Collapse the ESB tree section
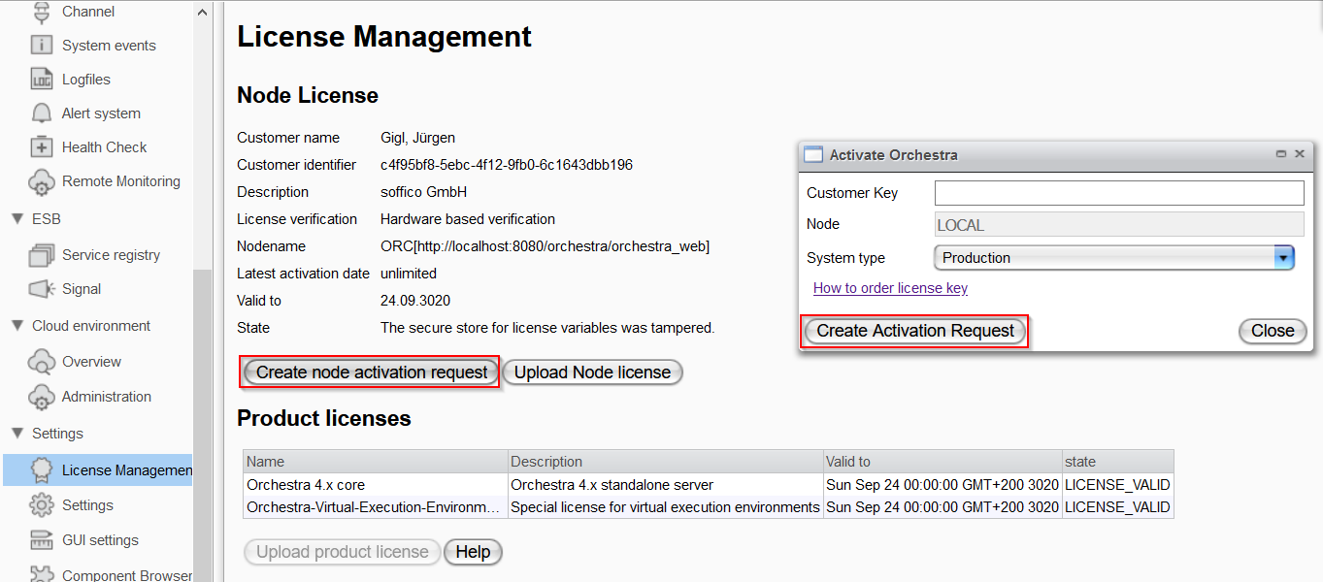Screen dimensions: 1323x582 (17, 219)
